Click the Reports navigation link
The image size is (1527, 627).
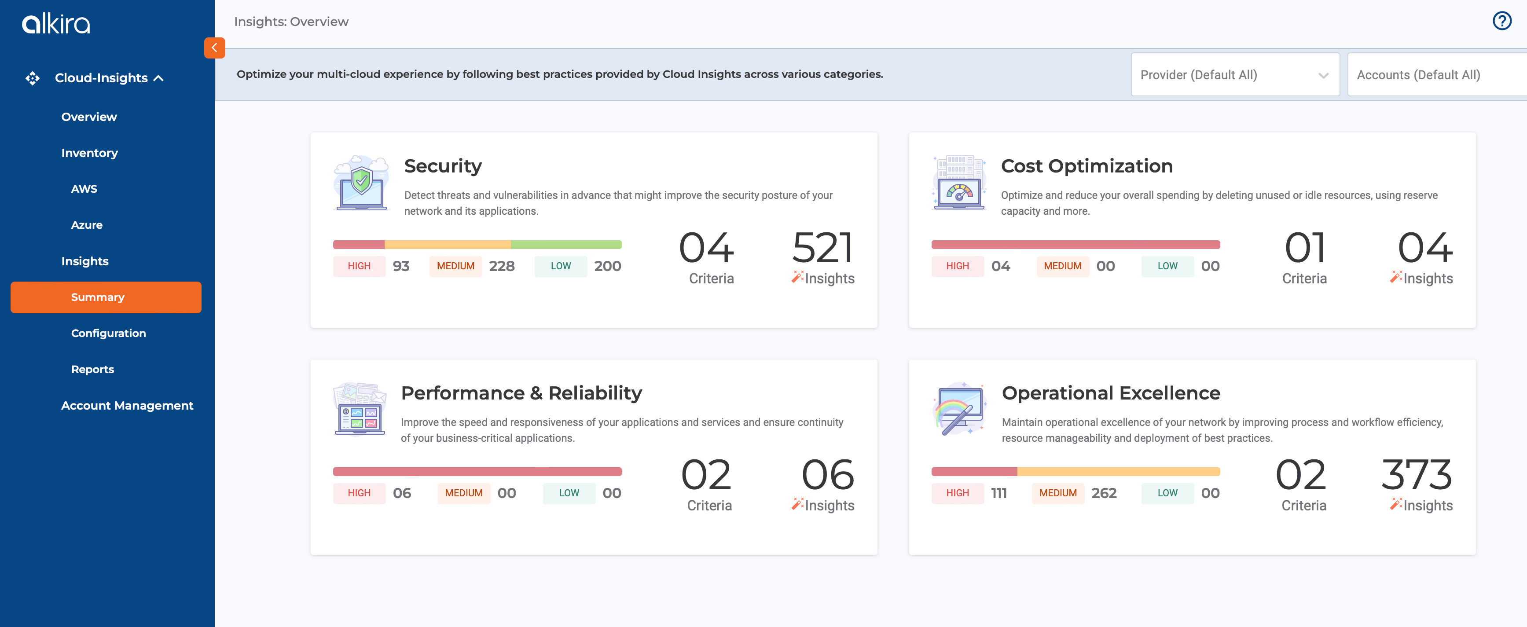click(92, 368)
